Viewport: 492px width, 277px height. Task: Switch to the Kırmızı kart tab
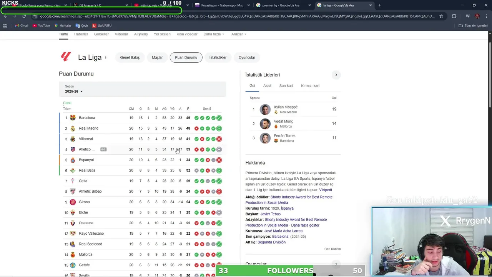coord(310,86)
